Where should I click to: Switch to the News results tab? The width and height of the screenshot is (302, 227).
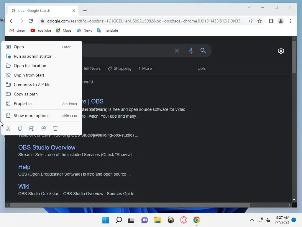pos(93,69)
